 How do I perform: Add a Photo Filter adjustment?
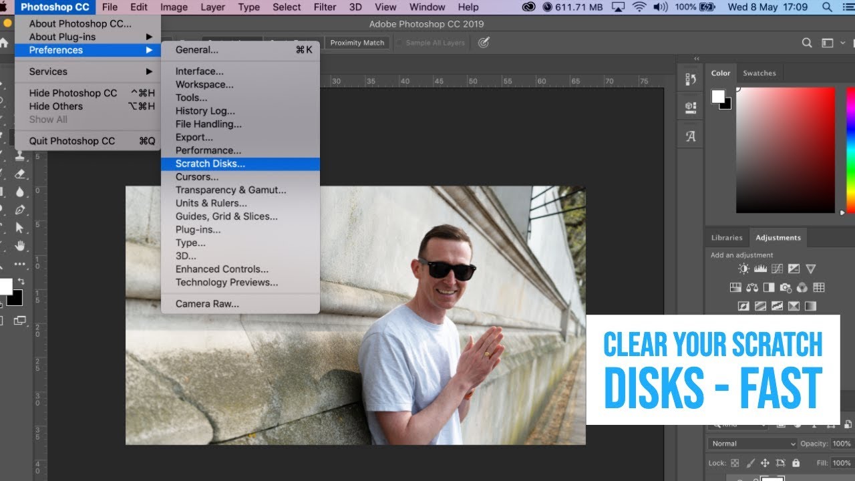click(x=786, y=287)
